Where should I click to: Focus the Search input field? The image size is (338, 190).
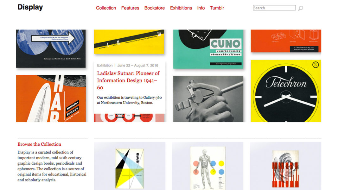pos(274,8)
